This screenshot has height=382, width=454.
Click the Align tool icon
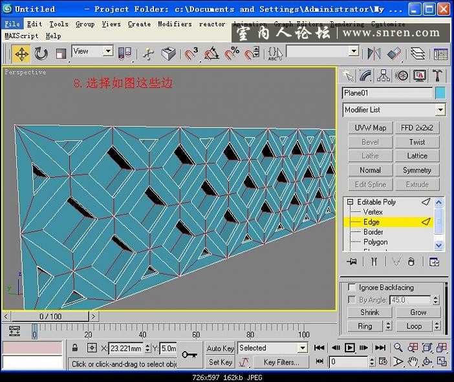pos(394,54)
